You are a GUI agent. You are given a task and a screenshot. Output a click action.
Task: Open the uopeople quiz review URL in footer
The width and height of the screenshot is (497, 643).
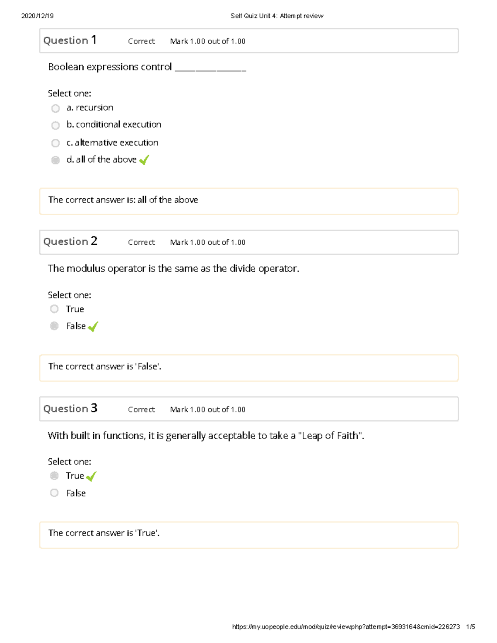tap(346, 627)
